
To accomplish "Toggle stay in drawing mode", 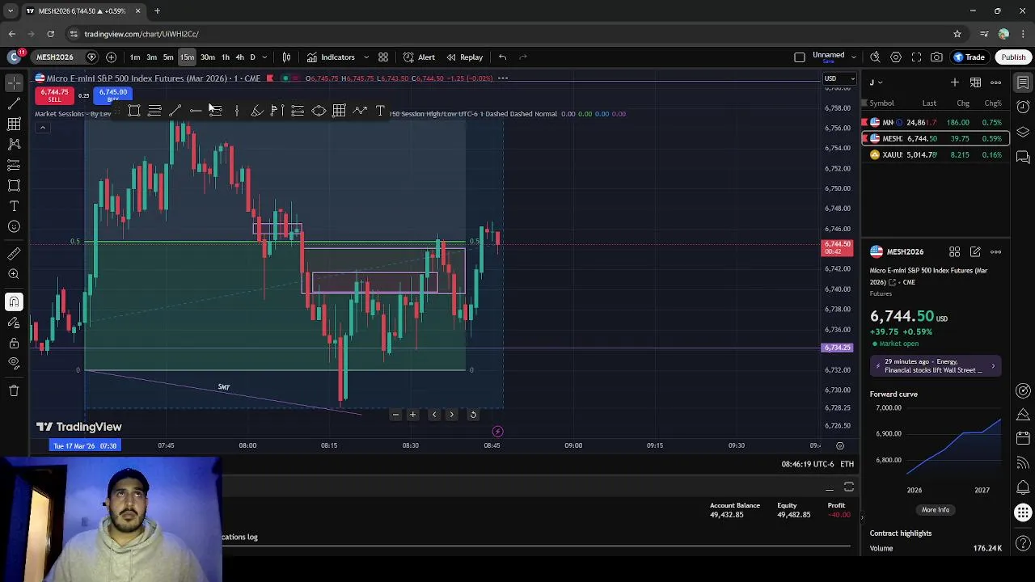I will (x=14, y=323).
